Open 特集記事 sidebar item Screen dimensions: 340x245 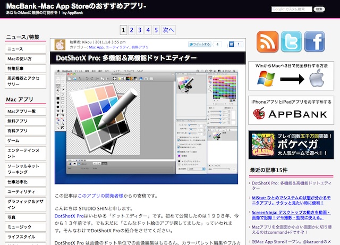tap(25, 69)
